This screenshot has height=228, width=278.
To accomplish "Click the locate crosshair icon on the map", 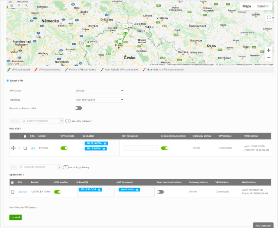I will click(19, 6).
